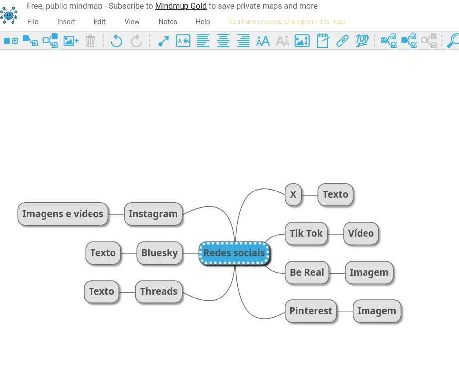Open the Edit menu

(99, 22)
